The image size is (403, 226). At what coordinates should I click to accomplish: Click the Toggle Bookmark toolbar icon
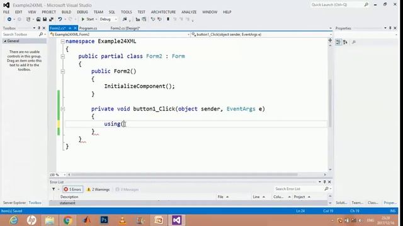[x=168, y=19]
